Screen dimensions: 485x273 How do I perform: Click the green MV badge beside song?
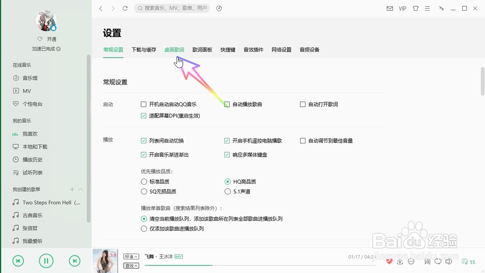click(x=178, y=257)
